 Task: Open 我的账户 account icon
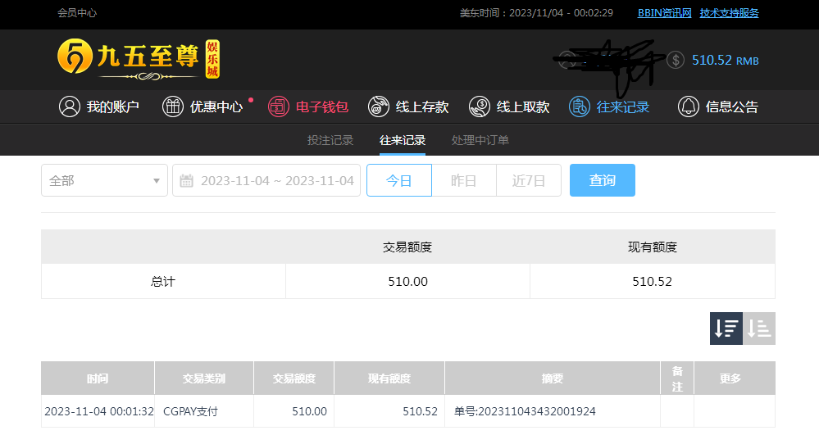click(70, 106)
